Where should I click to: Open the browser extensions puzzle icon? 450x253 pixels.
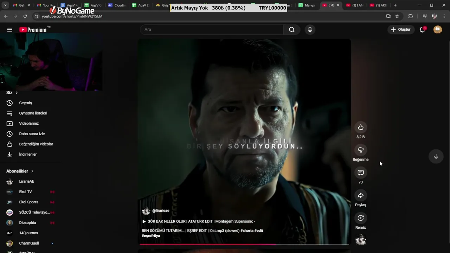pyautogui.click(x=411, y=16)
